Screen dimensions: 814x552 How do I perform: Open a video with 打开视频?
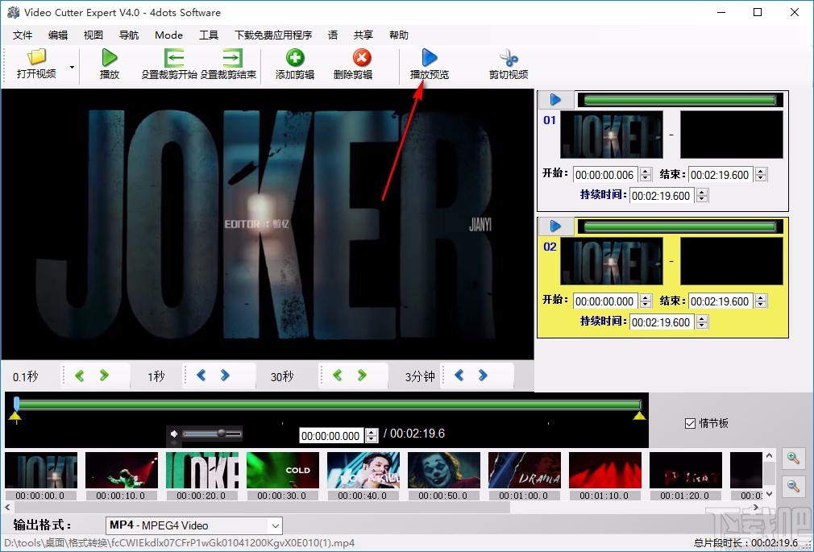coord(35,64)
